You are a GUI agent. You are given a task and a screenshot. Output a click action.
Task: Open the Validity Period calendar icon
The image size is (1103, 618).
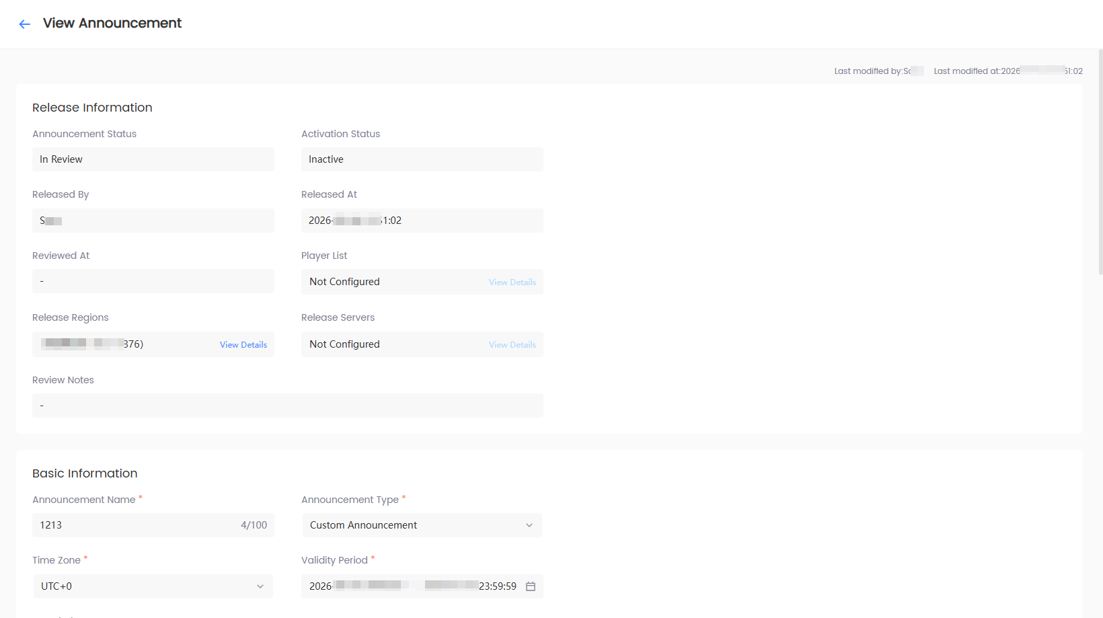pyautogui.click(x=531, y=586)
